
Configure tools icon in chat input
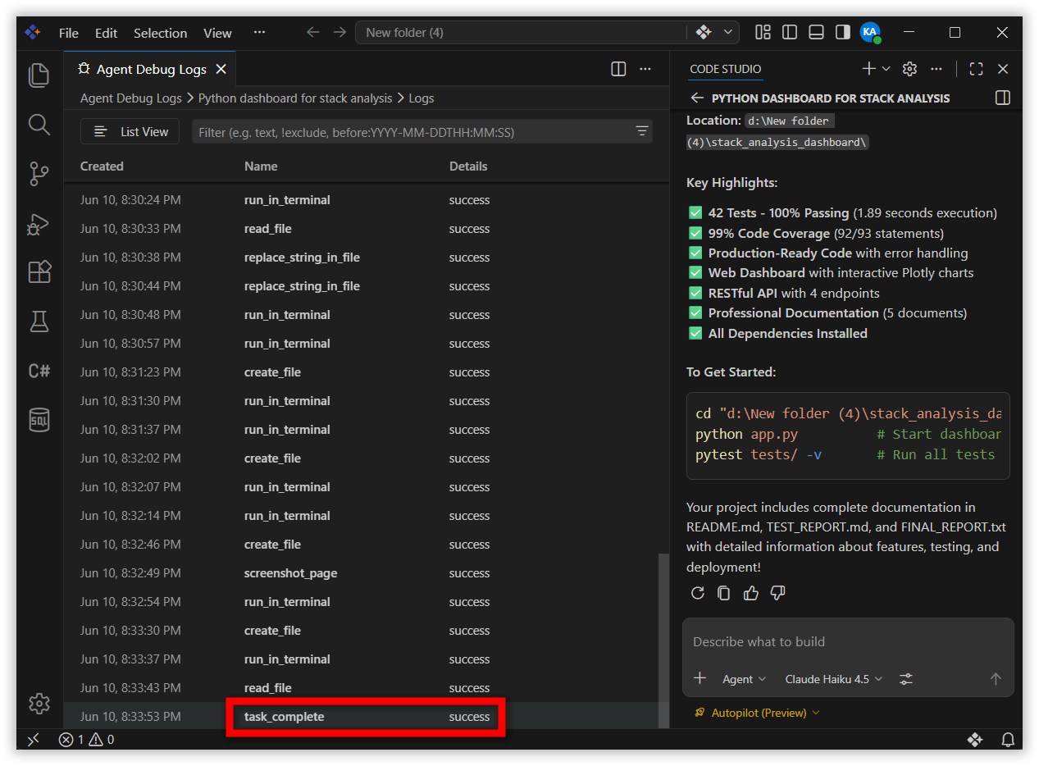(x=906, y=678)
